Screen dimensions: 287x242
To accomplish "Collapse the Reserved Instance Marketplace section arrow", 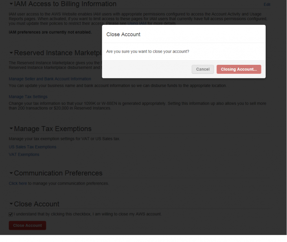I will tap(11, 53).
